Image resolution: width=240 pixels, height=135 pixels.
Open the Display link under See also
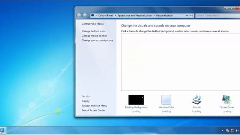(x=85, y=101)
